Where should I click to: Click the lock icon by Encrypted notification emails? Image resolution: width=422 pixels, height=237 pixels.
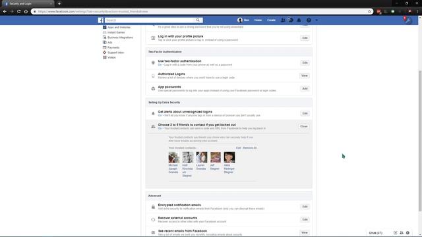153,207
